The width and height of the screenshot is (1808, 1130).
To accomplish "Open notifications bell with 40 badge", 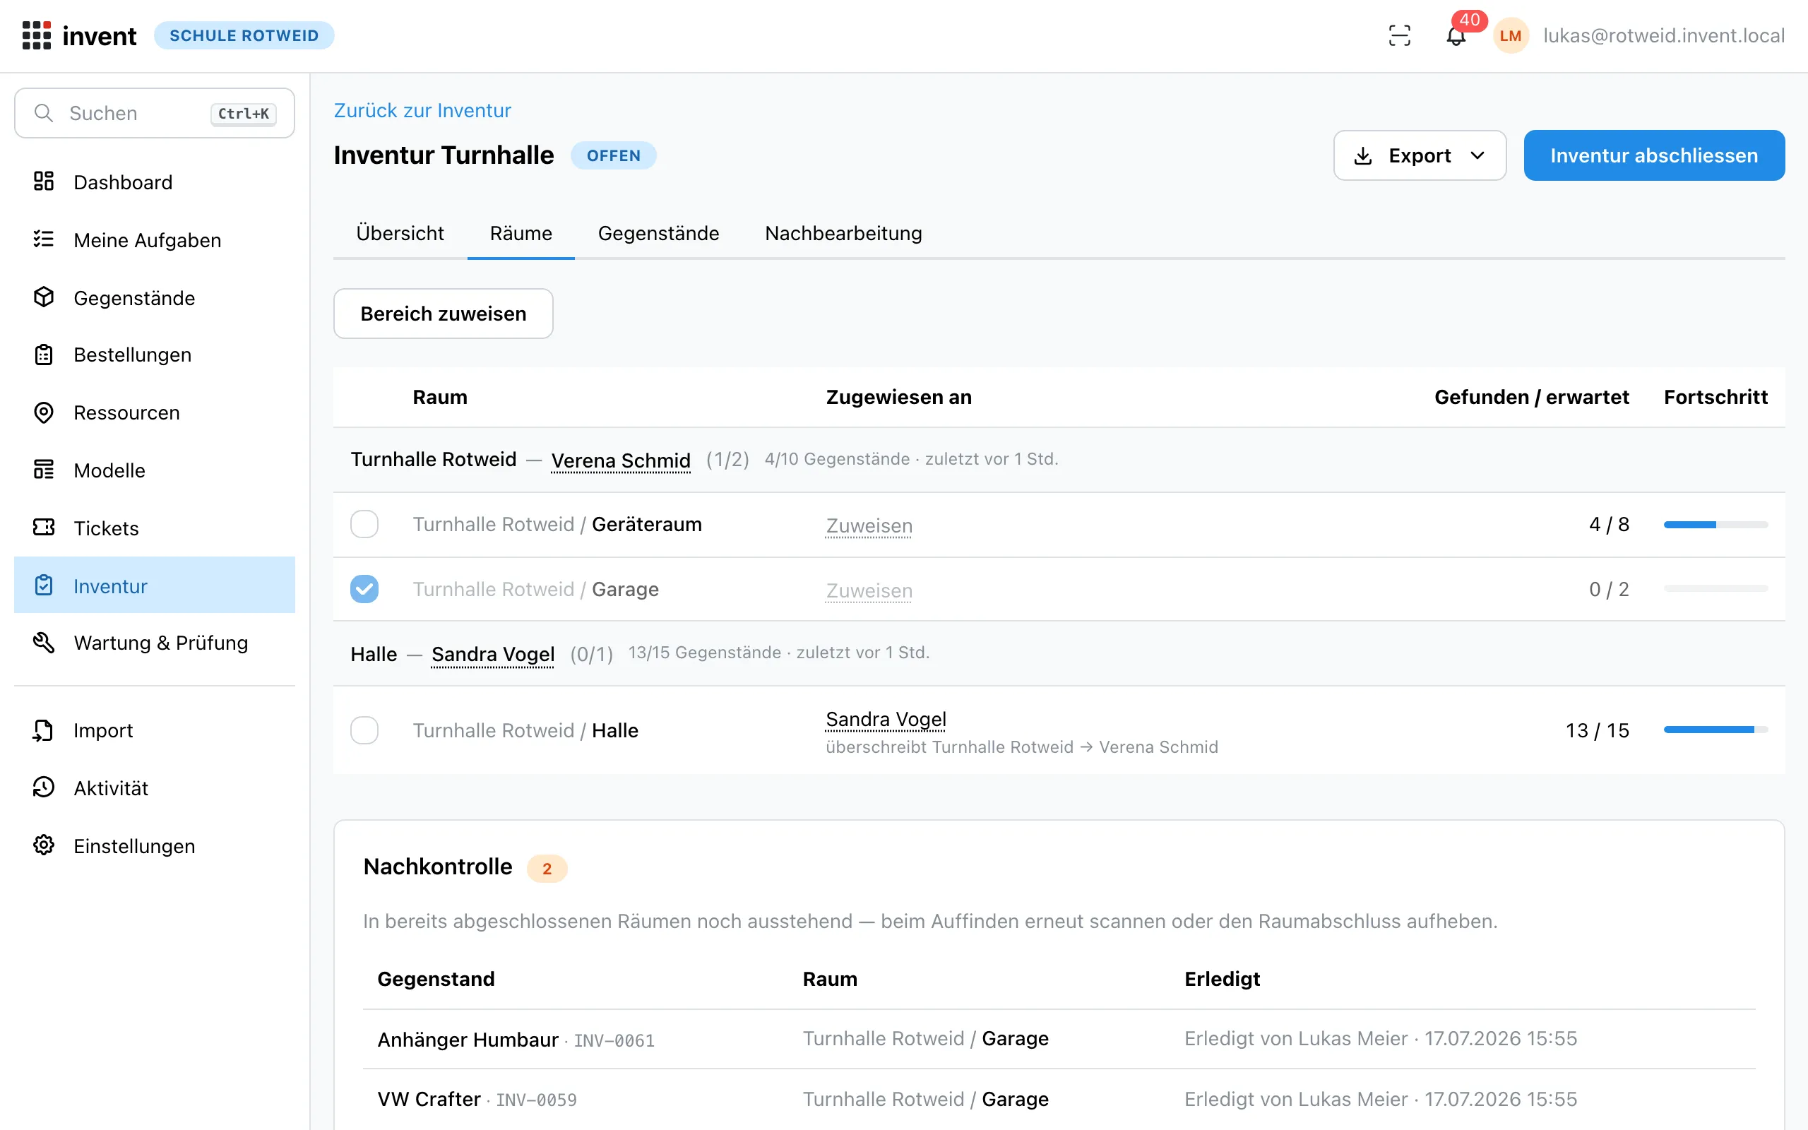I will tap(1456, 35).
